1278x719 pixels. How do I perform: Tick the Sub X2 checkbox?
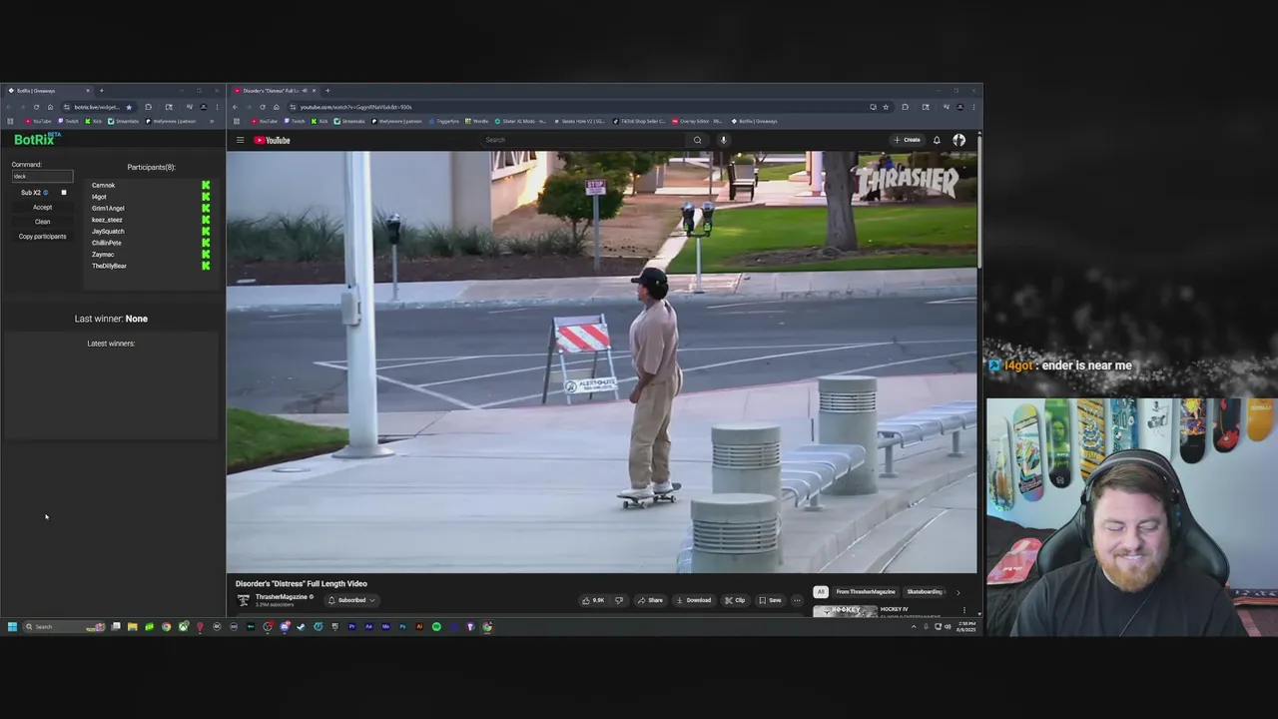64,193
